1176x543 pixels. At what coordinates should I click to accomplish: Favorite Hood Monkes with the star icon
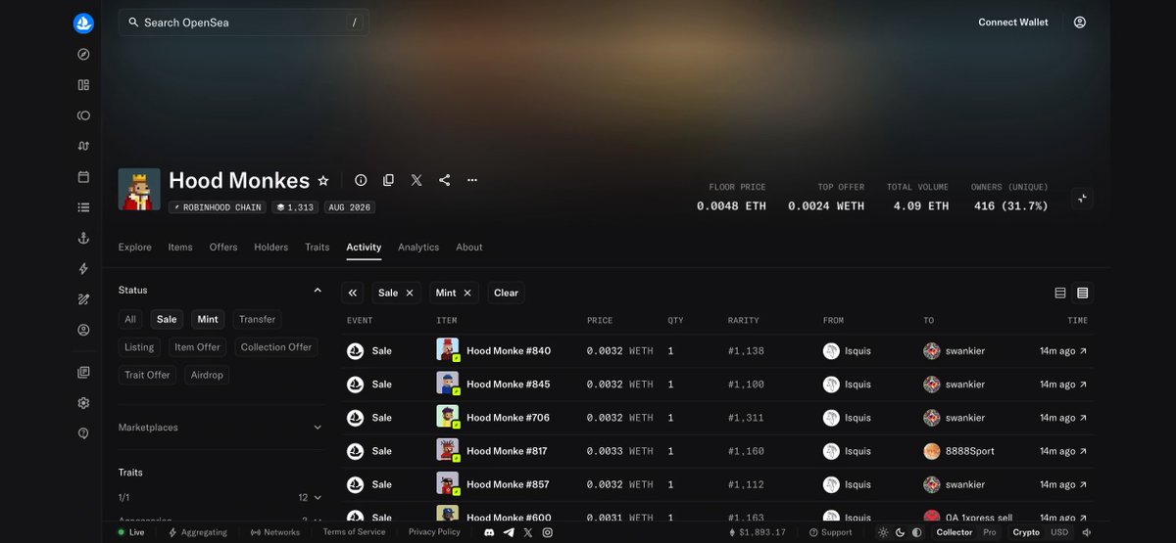(322, 181)
